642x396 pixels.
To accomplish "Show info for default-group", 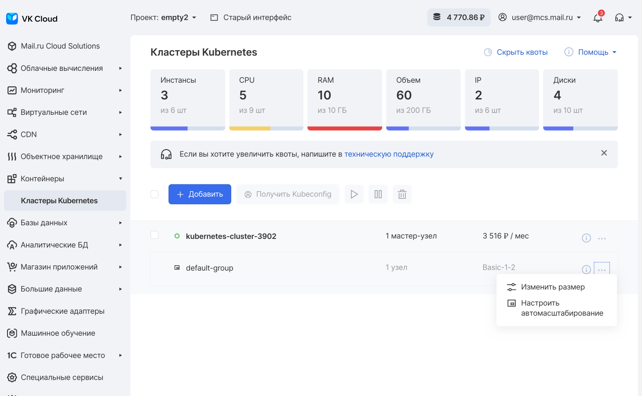I will (586, 269).
